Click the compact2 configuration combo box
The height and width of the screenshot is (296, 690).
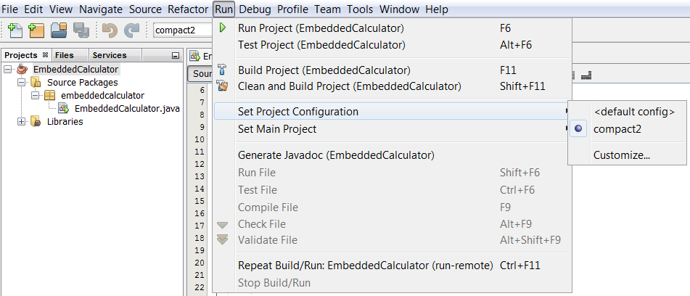pyautogui.click(x=181, y=30)
